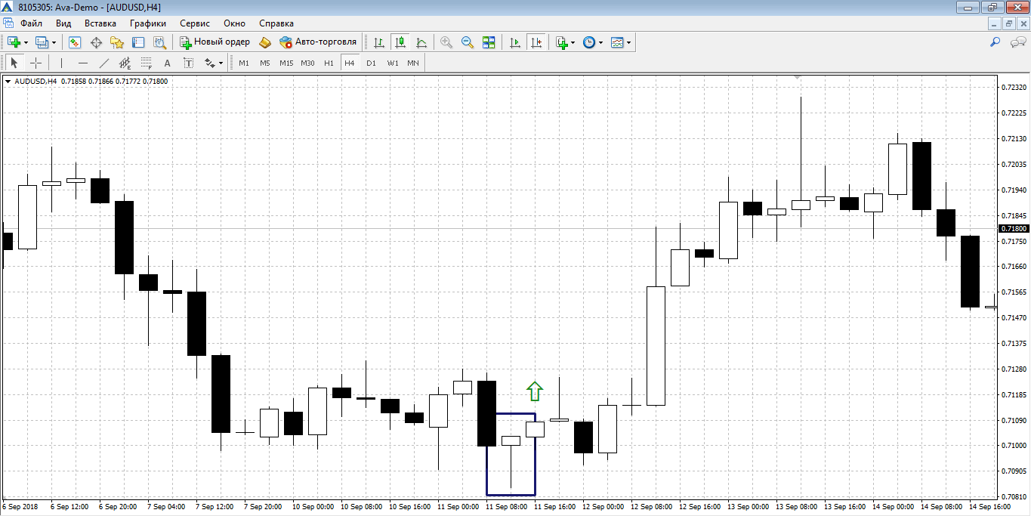Select the H1 timeframe
1031x516 pixels.
[329, 63]
